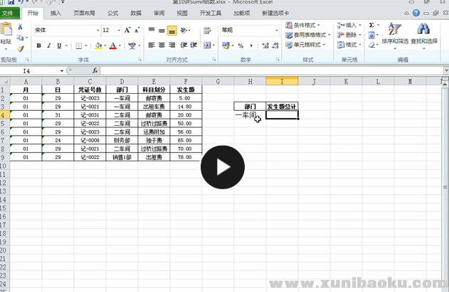Screen dimensions: 449x292
Task: Toggle center horizontal alignment
Action: pos(162,45)
